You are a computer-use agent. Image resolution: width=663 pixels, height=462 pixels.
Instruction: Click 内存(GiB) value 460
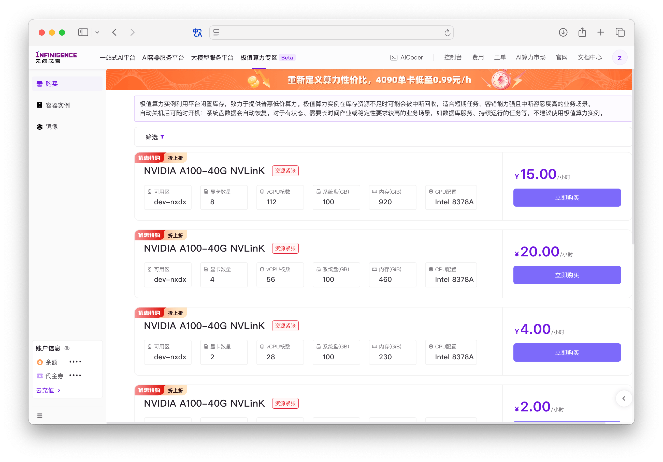pyautogui.click(x=385, y=280)
